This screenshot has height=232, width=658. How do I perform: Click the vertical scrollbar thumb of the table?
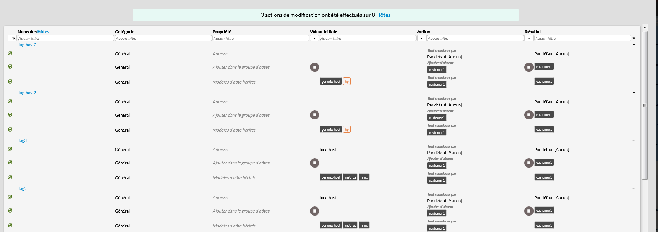point(645,105)
